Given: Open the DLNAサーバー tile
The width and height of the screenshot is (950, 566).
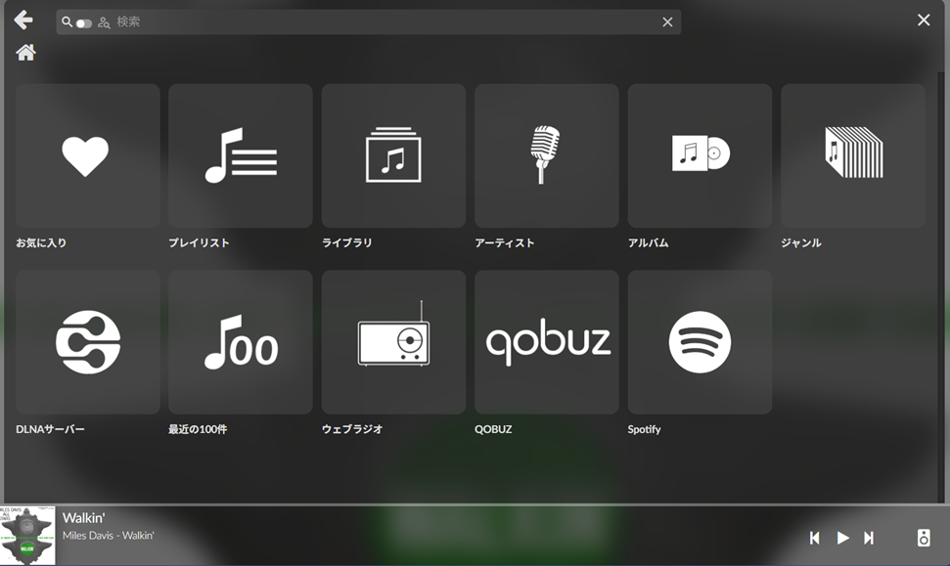Looking at the screenshot, I should tap(88, 342).
